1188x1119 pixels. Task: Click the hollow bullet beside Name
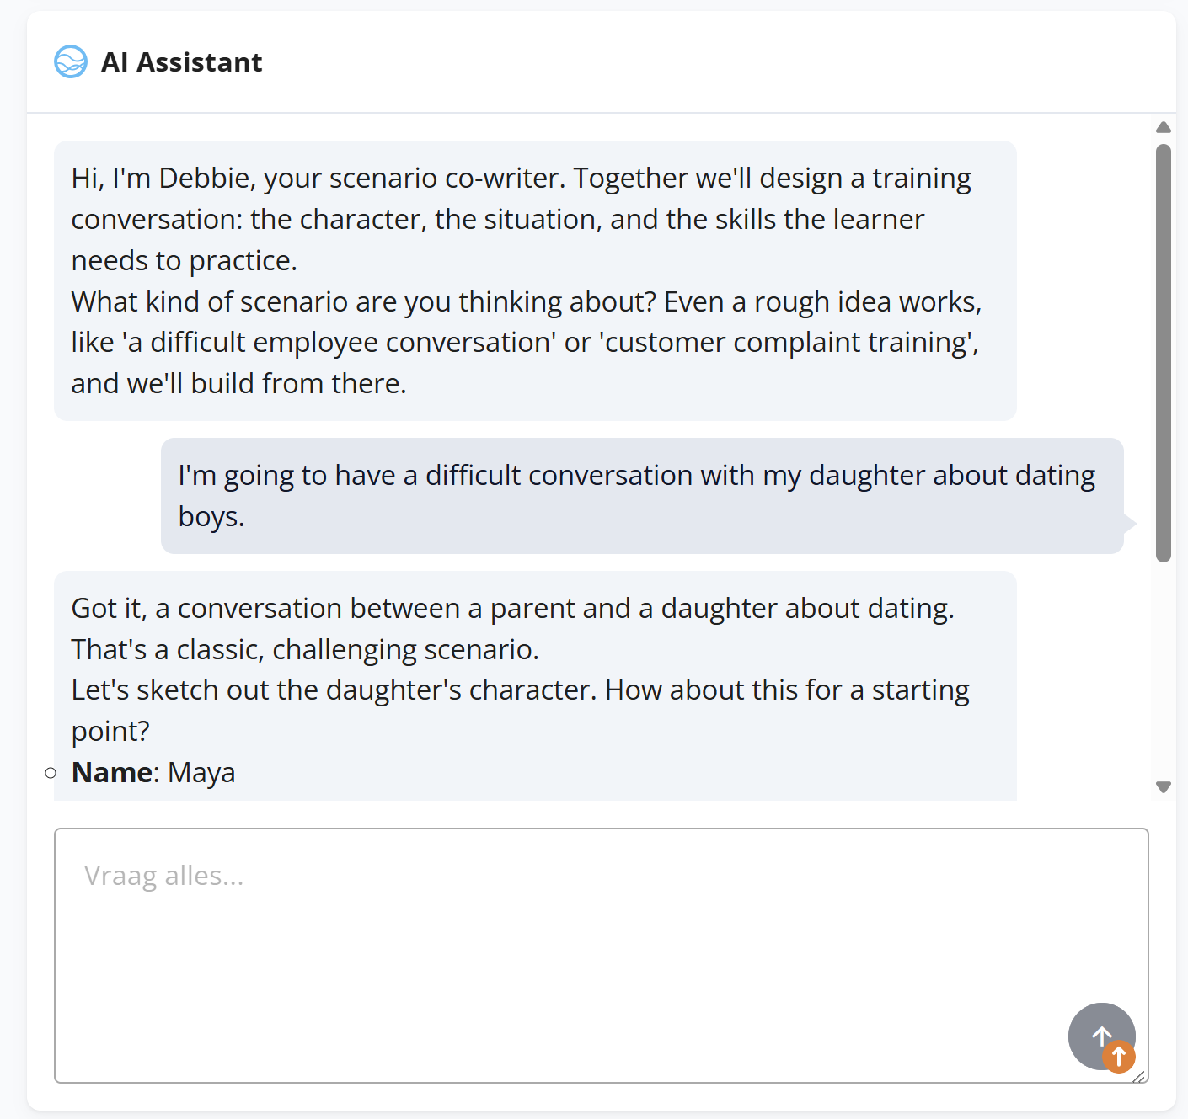tap(51, 772)
